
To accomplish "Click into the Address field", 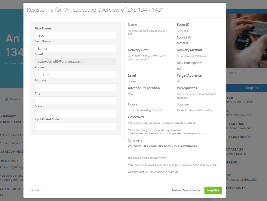I will tap(75, 87).
